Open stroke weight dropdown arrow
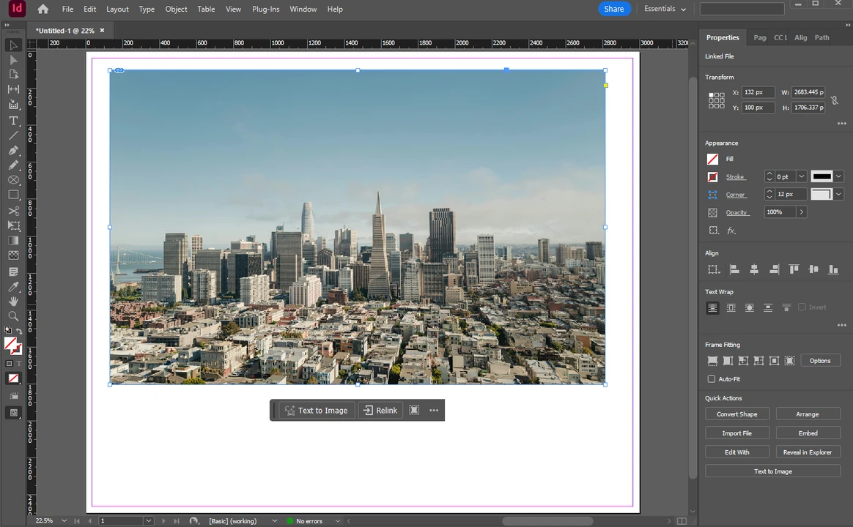853x527 pixels. coord(801,176)
